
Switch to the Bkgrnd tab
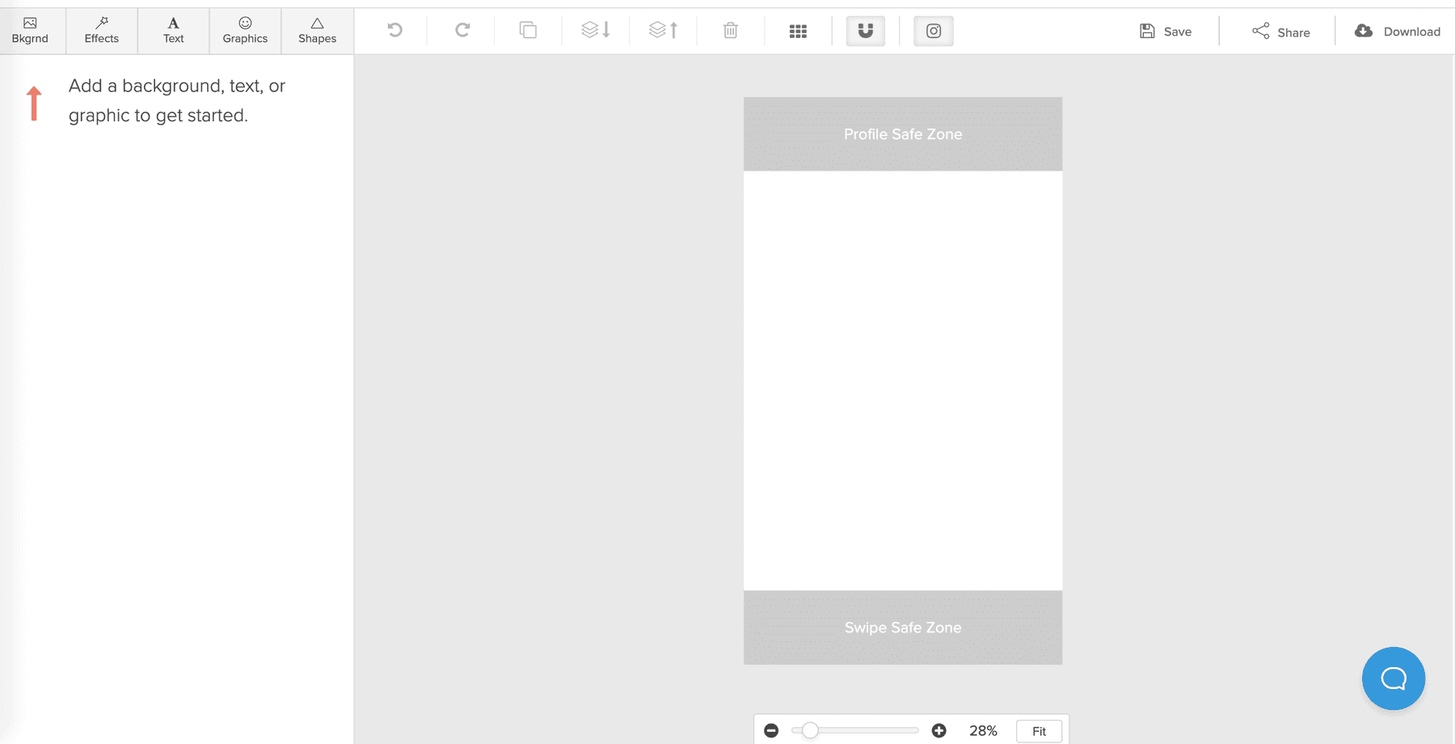click(30, 31)
